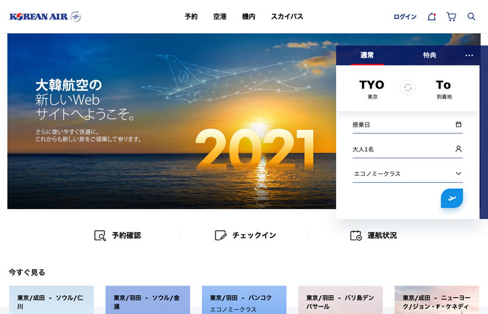Image resolution: width=488 pixels, height=314 pixels.
Task: Open the 東京/羽田 - バンコク fare card
Action: pyautogui.click(x=244, y=300)
